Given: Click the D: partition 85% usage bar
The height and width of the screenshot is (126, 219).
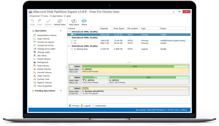Looking at the screenshot, I should pyautogui.click(x=149, y=77).
